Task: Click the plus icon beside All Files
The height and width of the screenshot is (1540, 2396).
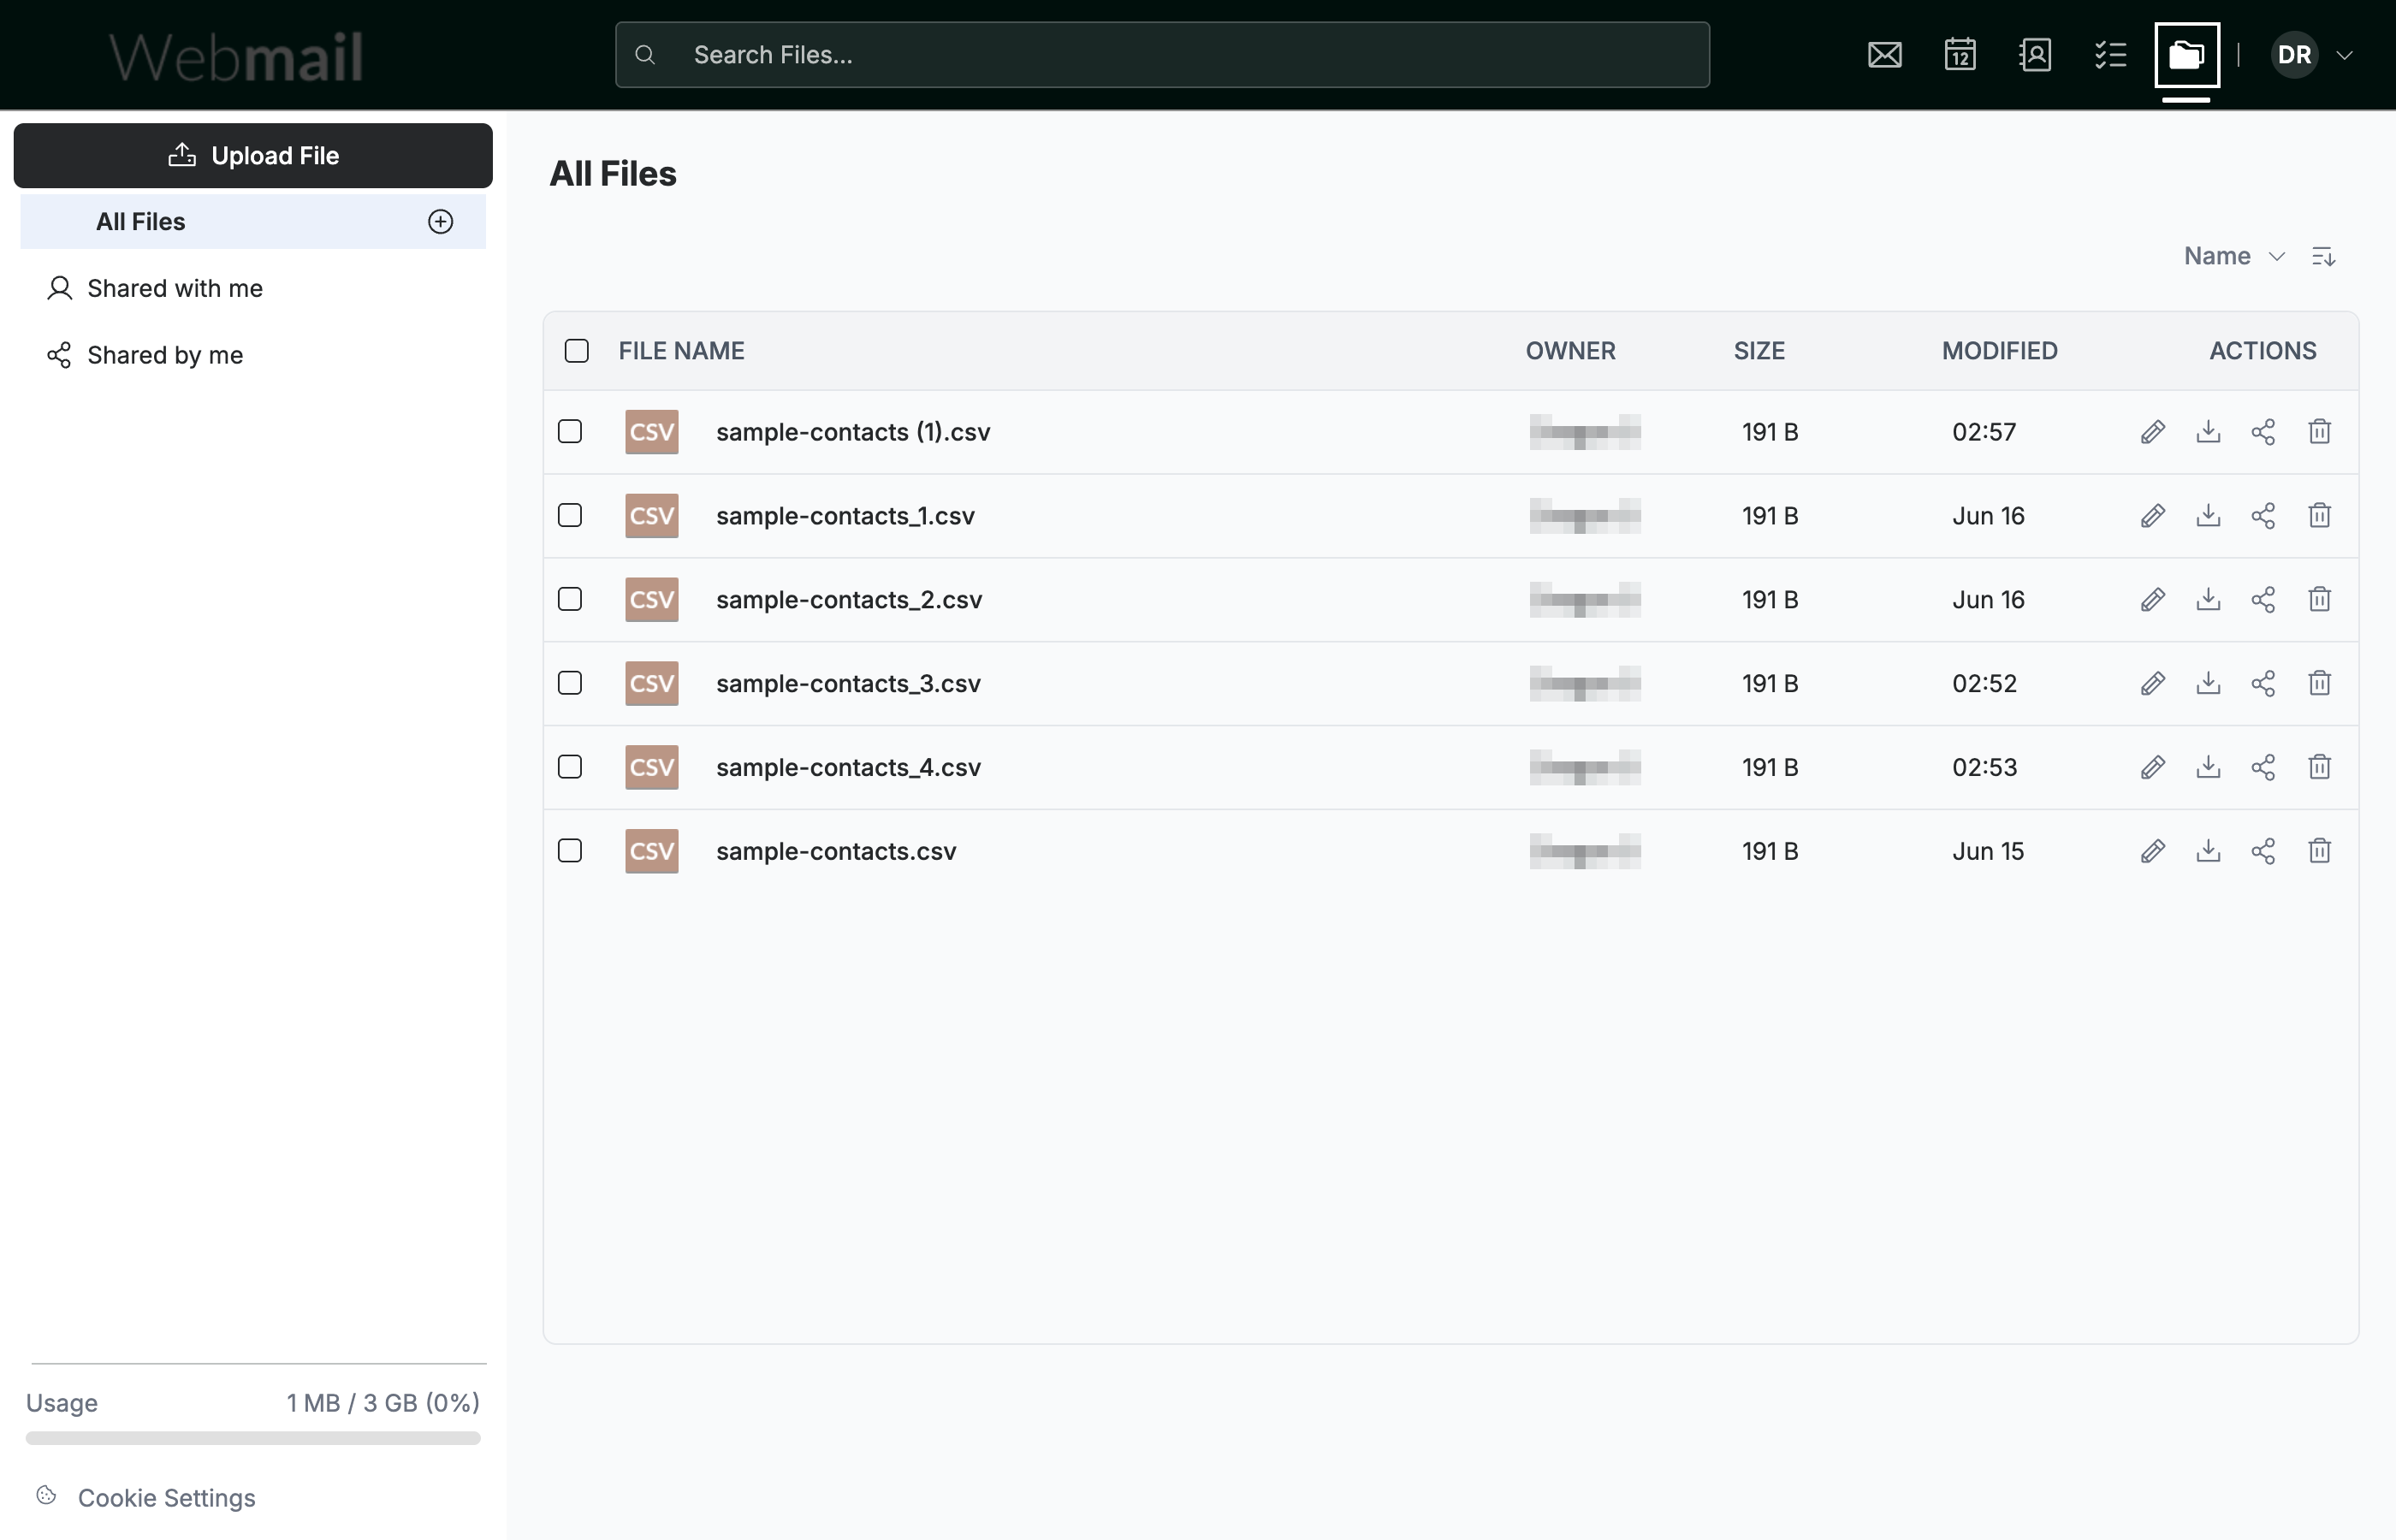Action: tap(441, 222)
